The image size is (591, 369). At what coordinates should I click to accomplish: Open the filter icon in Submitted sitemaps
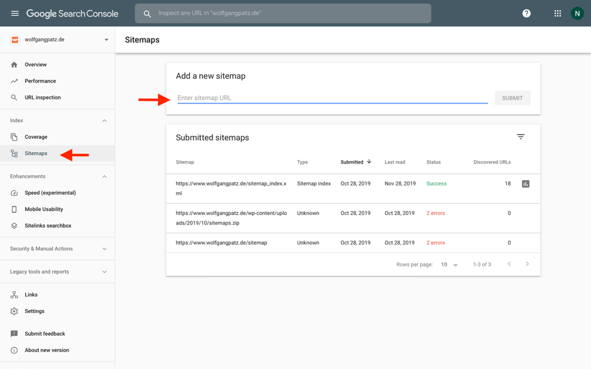click(x=521, y=136)
